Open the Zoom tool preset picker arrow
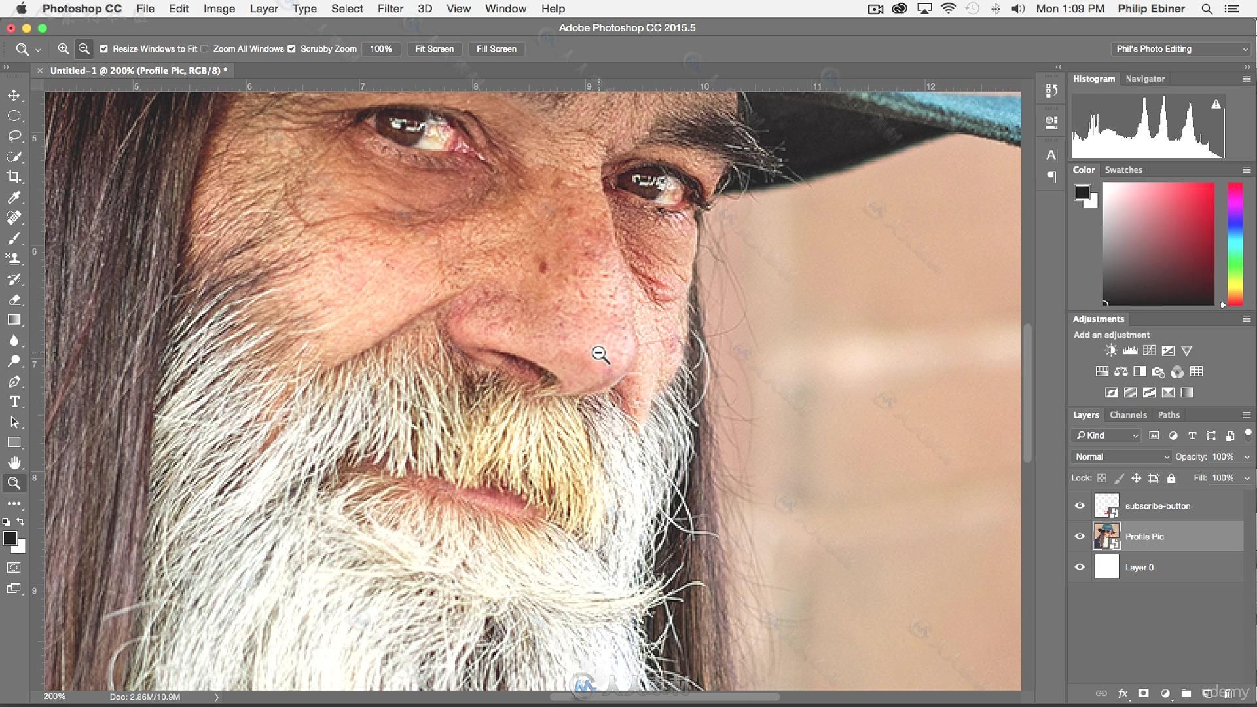This screenshot has height=707, width=1257. [38, 50]
